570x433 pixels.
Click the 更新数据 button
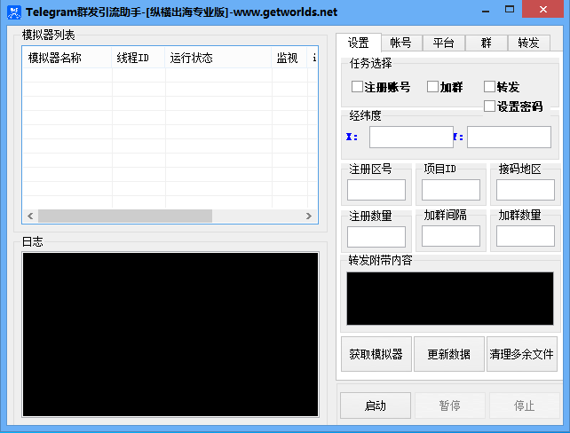(449, 354)
